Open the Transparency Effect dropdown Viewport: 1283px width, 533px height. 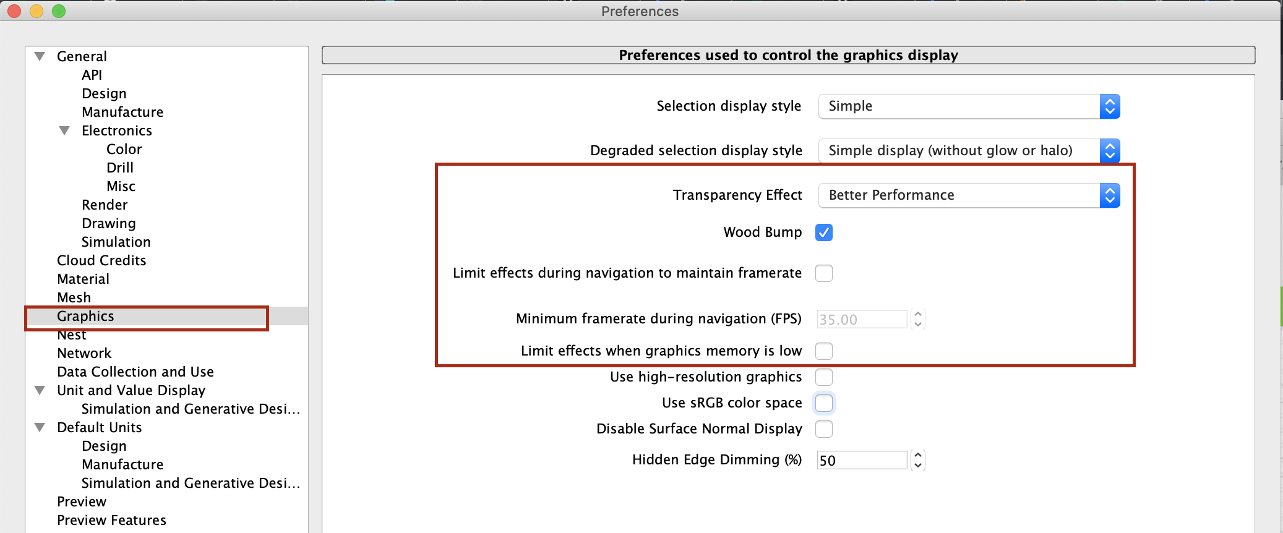tap(969, 195)
